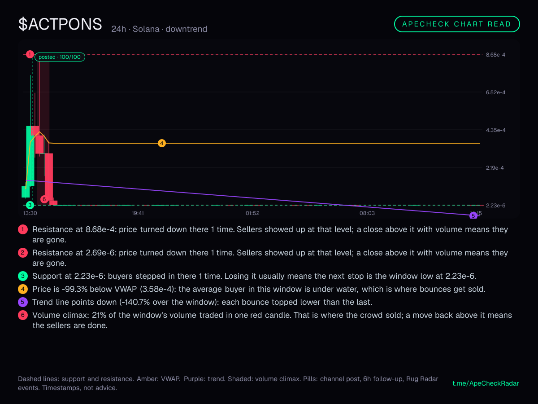The width and height of the screenshot is (538, 404).
Task: Open the t.me/ApeCheckRadar link
Action: click(486, 383)
